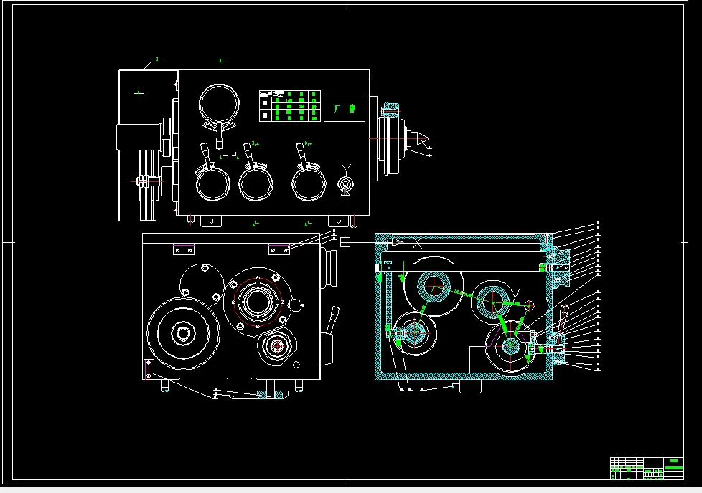The image size is (702, 493).
Task: Select the red bolt-circle flange in the side view
Action: (x=258, y=302)
